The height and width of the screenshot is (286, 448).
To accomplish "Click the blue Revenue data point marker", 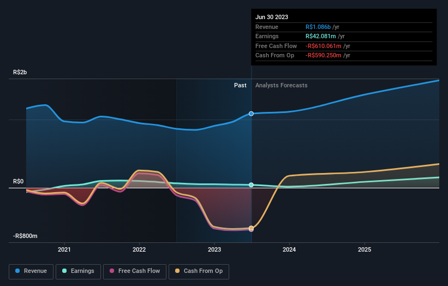I will coord(251,114).
